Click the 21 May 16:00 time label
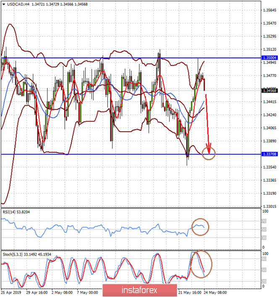 pos(190,293)
